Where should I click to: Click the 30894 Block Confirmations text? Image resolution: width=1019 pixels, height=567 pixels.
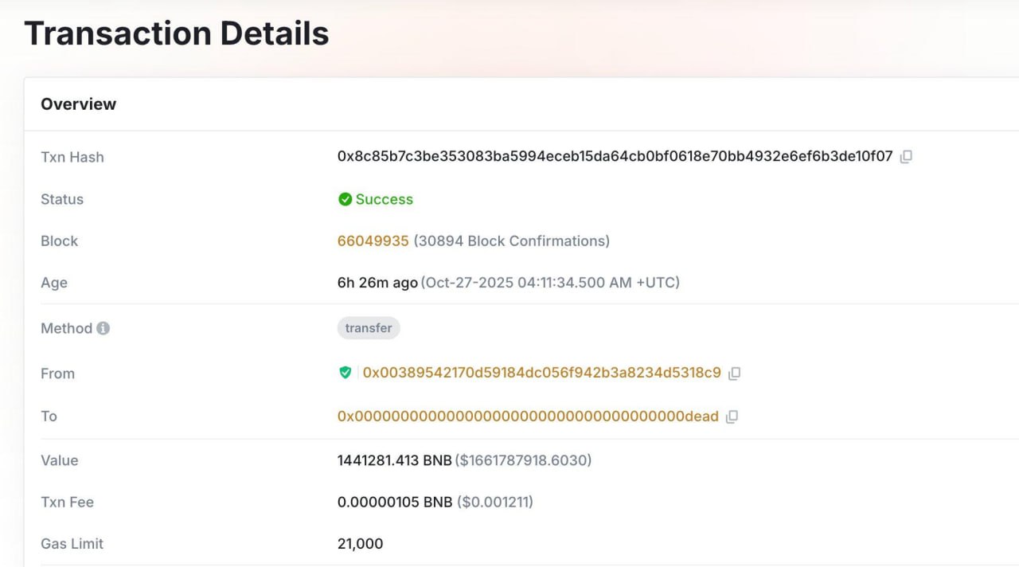pyautogui.click(x=511, y=241)
